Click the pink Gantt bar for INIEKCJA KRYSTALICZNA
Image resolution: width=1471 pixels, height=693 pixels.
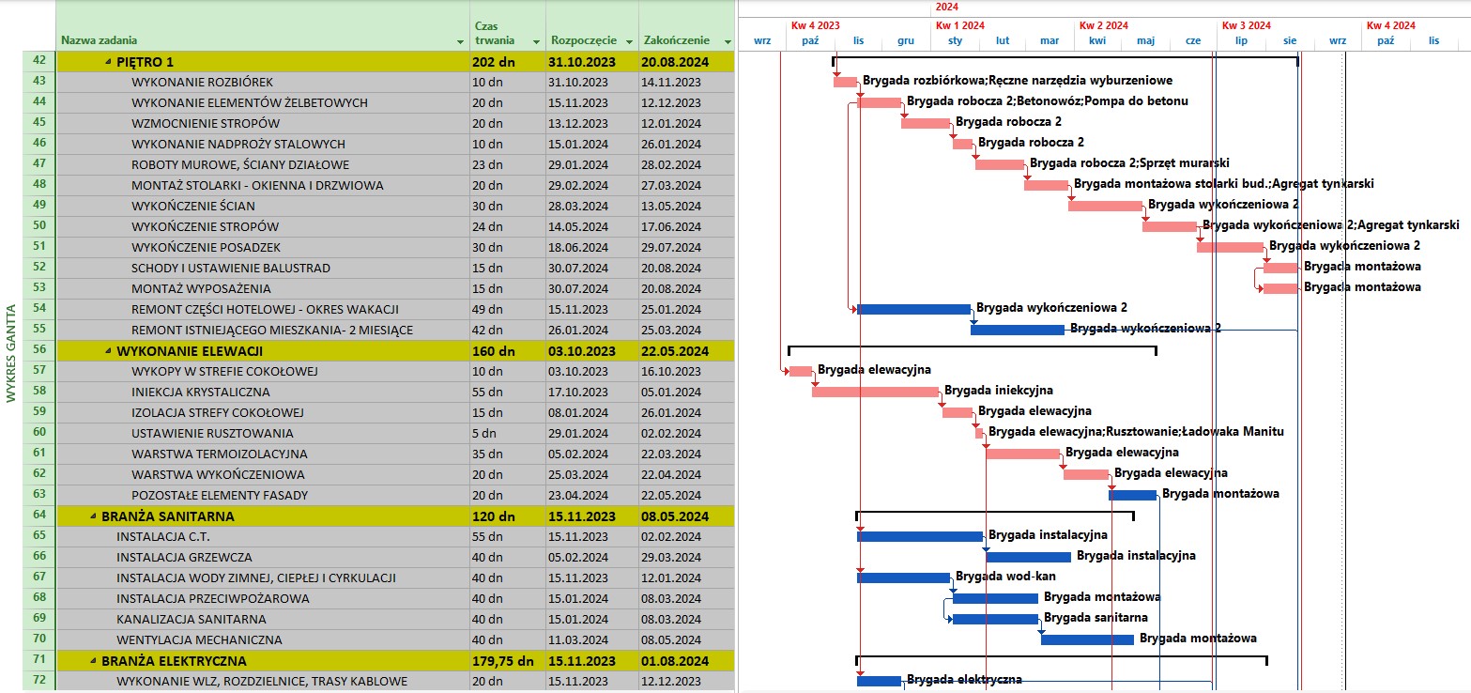874,392
